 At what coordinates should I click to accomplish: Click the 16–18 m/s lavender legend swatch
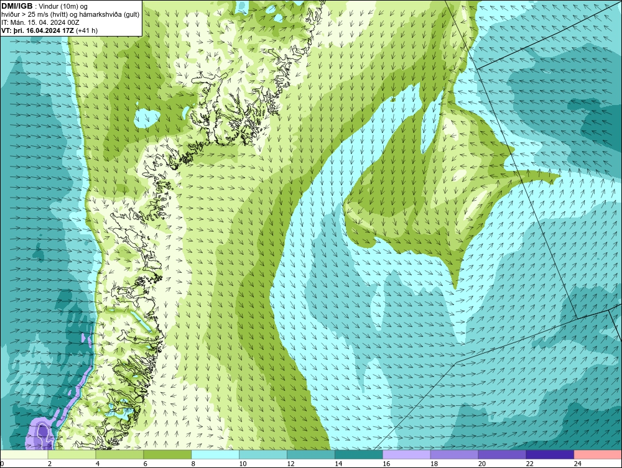click(407, 454)
